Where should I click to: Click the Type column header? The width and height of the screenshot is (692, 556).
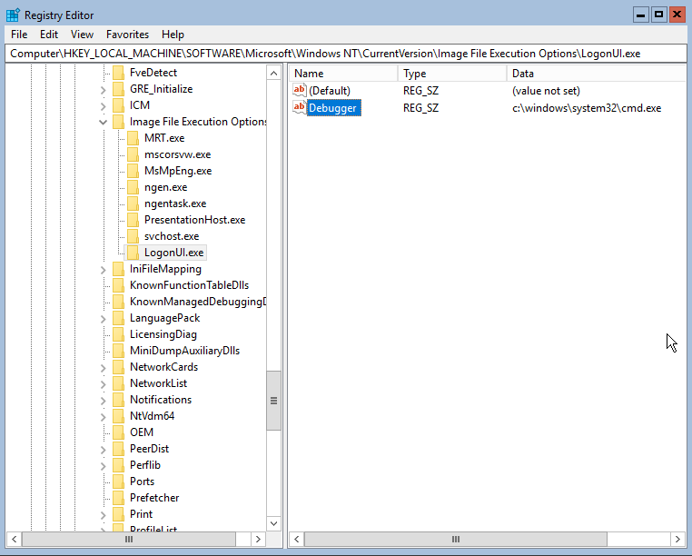pyautogui.click(x=452, y=74)
